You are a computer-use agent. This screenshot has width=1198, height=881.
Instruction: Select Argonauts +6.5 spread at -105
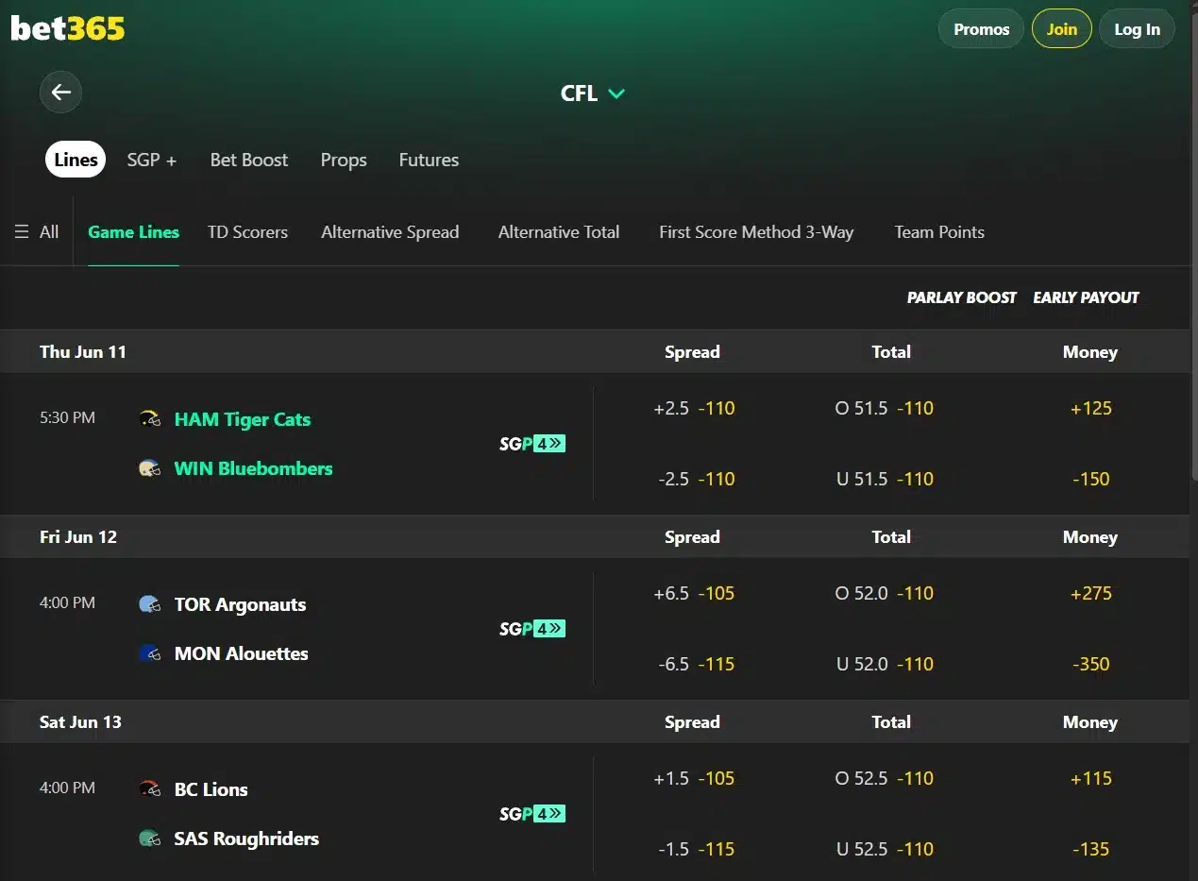coord(694,594)
